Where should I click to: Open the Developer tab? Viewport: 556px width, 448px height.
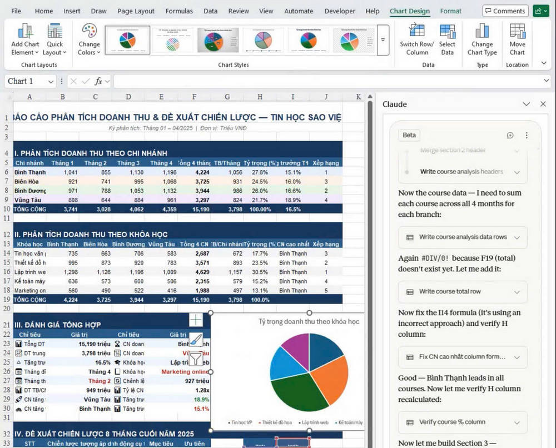click(x=339, y=11)
